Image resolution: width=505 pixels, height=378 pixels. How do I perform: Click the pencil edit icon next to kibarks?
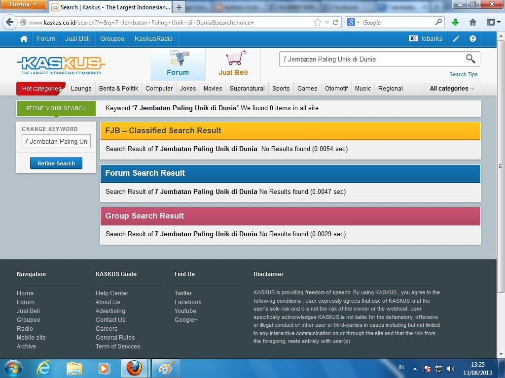coord(456,39)
